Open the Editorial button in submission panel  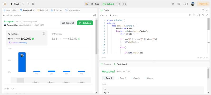click(x=68, y=23)
